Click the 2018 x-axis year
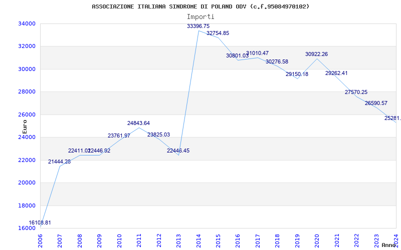Screen dimensions: 401x250 (x=278, y=241)
